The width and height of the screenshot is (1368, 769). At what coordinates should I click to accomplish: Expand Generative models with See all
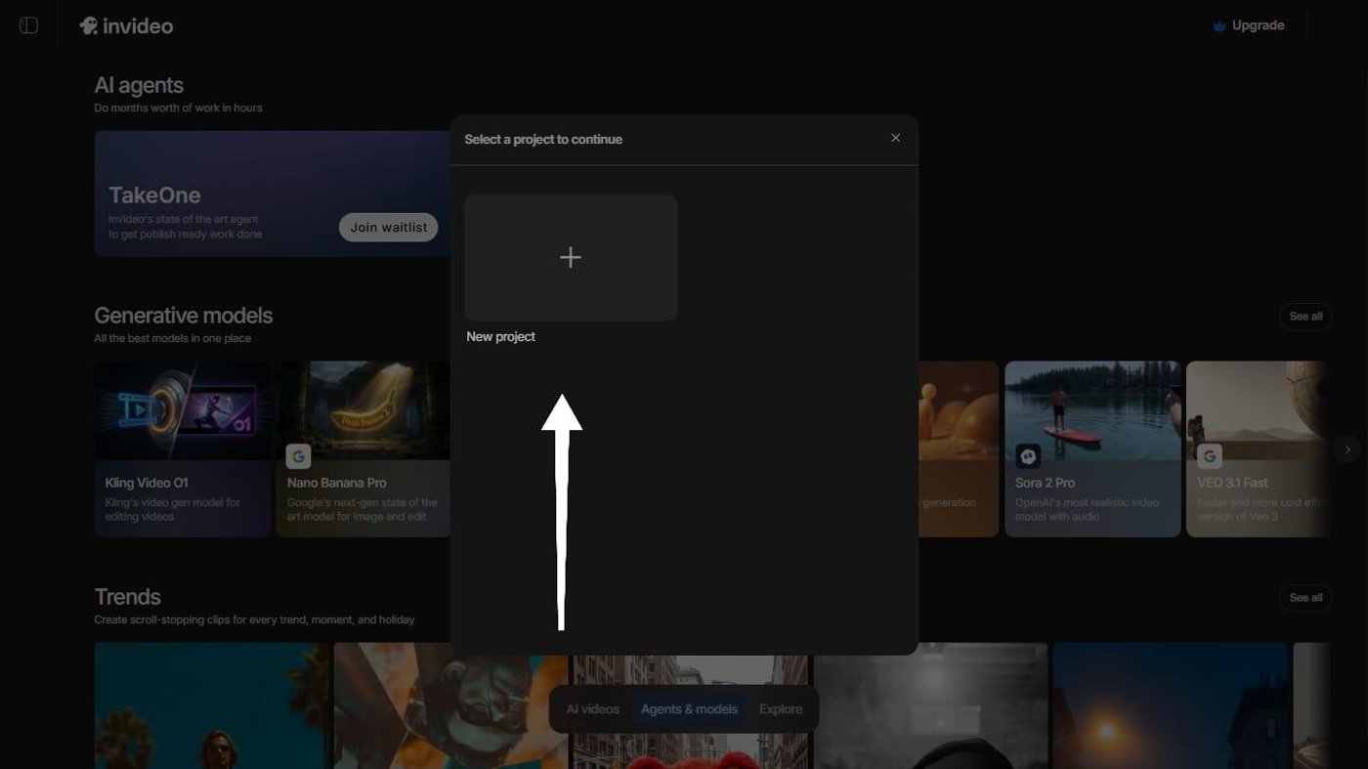[1304, 317]
